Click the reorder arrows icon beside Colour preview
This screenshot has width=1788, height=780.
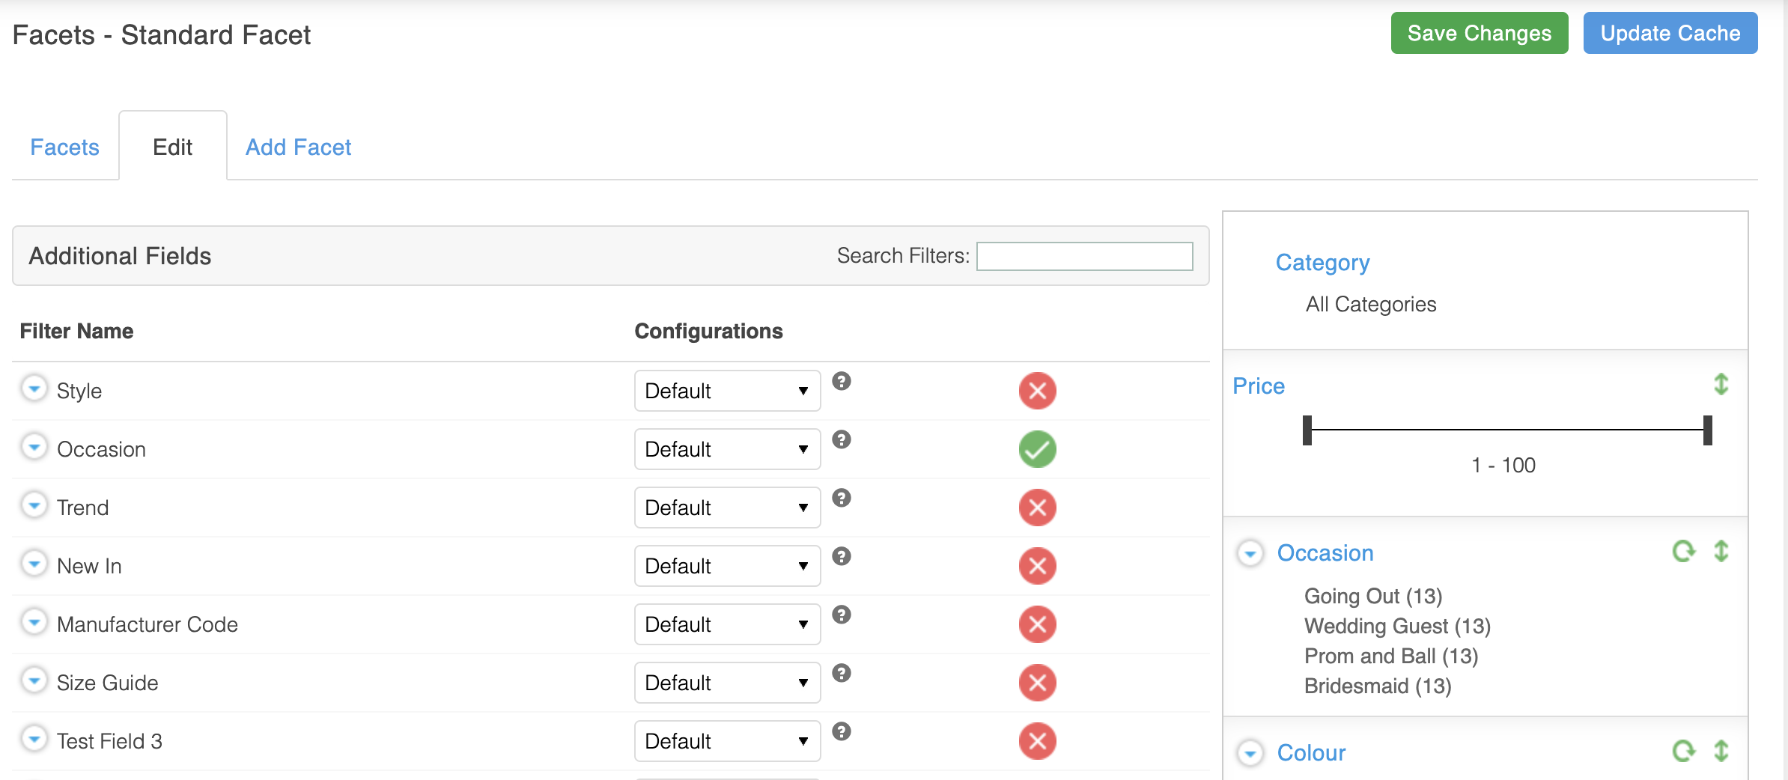pyautogui.click(x=1721, y=751)
